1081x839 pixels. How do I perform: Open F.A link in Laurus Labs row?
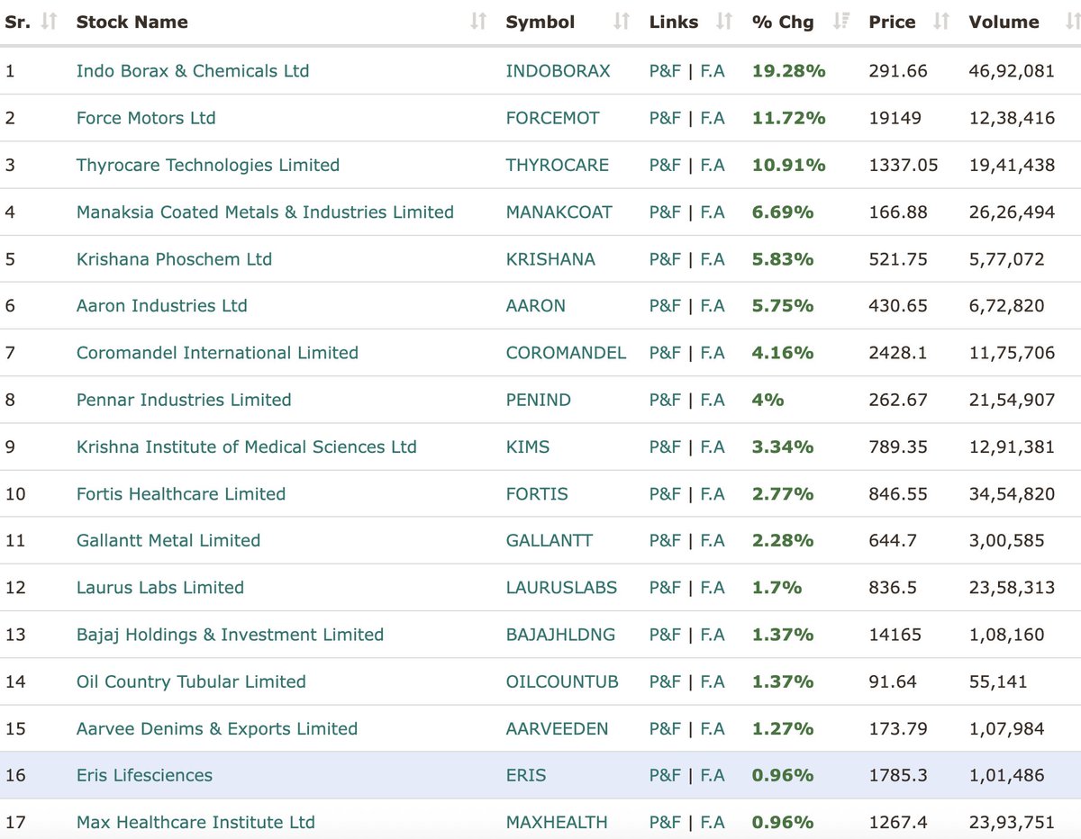coord(712,588)
